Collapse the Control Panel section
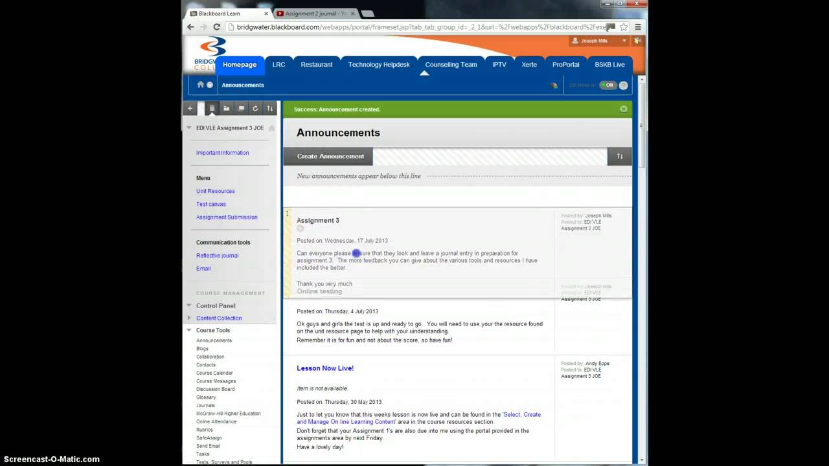The width and height of the screenshot is (829, 466). [x=189, y=305]
